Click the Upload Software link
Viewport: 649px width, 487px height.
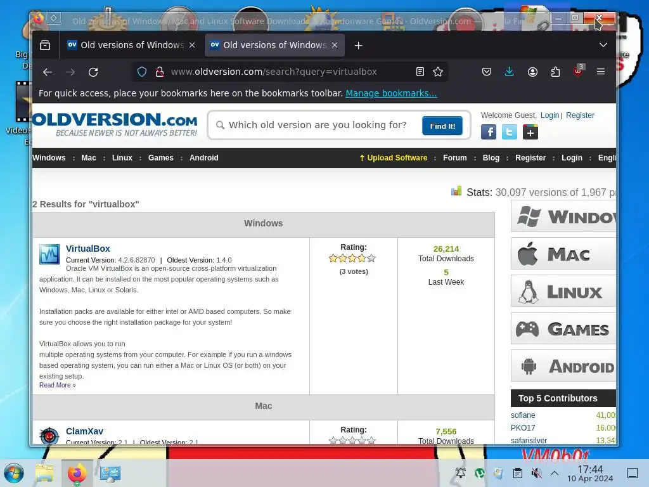[393, 158]
